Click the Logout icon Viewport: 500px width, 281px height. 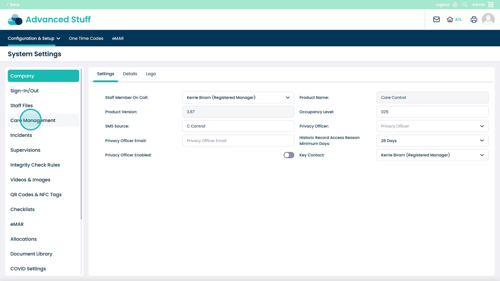(455, 5)
